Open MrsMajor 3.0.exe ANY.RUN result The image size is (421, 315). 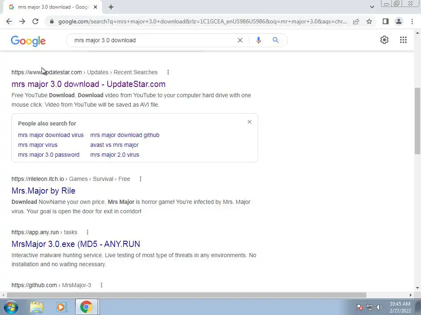pos(76,244)
